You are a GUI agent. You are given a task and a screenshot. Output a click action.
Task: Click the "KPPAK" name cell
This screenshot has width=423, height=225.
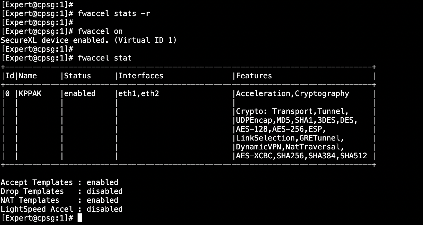30,93
